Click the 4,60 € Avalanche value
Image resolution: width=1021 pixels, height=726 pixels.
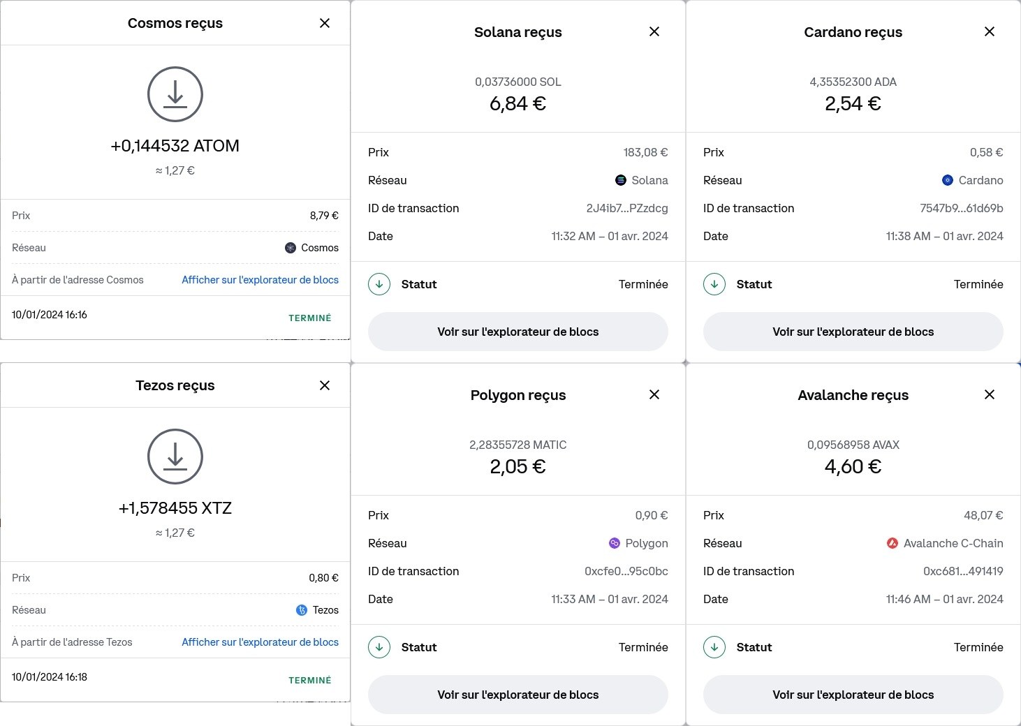853,467
